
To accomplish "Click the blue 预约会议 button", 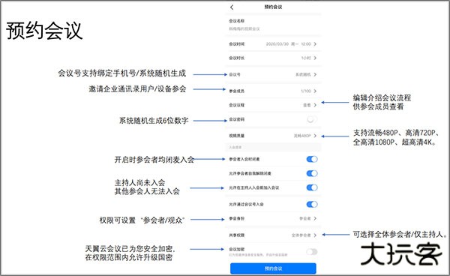I will (273, 268).
